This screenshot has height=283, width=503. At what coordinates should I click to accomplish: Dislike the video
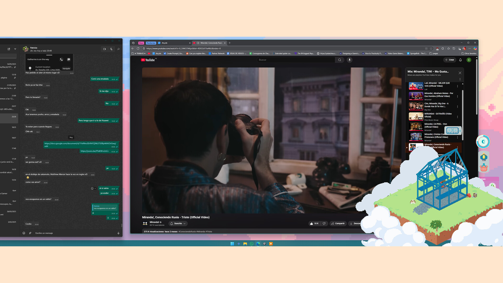[x=324, y=223]
